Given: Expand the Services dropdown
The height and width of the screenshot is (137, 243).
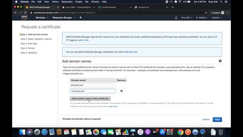Looking at the screenshot, I should pos(42,18).
